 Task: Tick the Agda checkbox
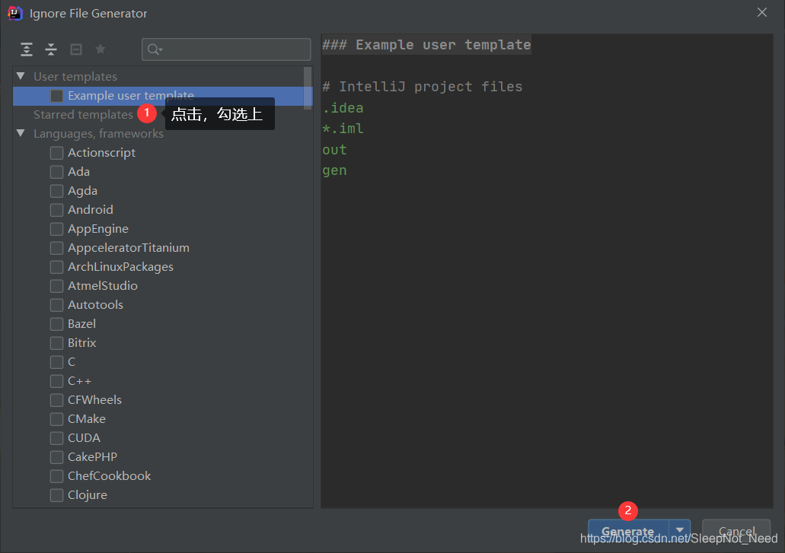tap(56, 190)
